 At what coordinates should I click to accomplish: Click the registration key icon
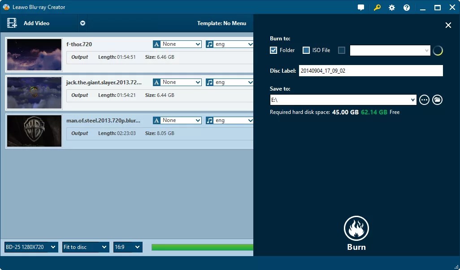click(377, 7)
